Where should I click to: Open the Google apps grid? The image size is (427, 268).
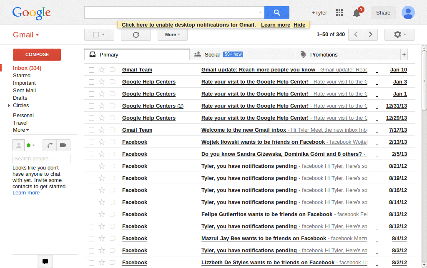(x=339, y=12)
